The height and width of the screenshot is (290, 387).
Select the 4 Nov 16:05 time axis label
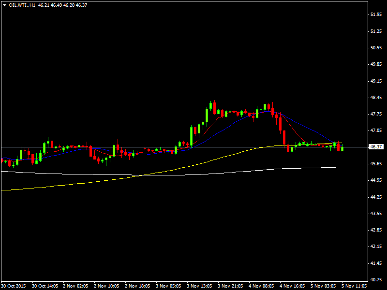[x=292, y=286]
